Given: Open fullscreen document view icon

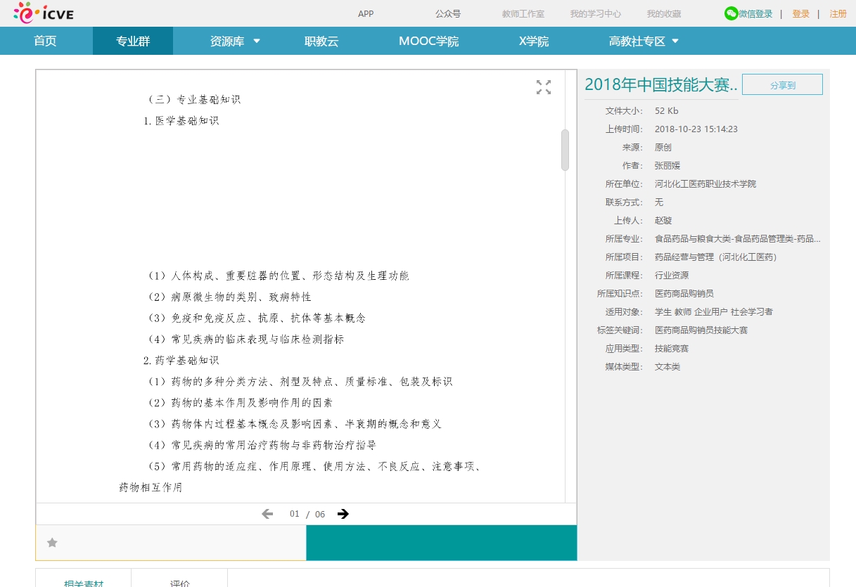Looking at the screenshot, I should click(544, 87).
